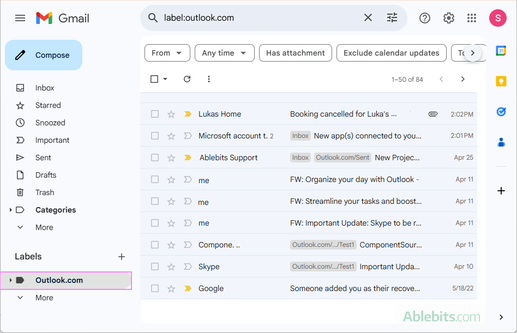This screenshot has width=517, height=333.
Task: Check the Skype email checkbox
Action: [155, 267]
